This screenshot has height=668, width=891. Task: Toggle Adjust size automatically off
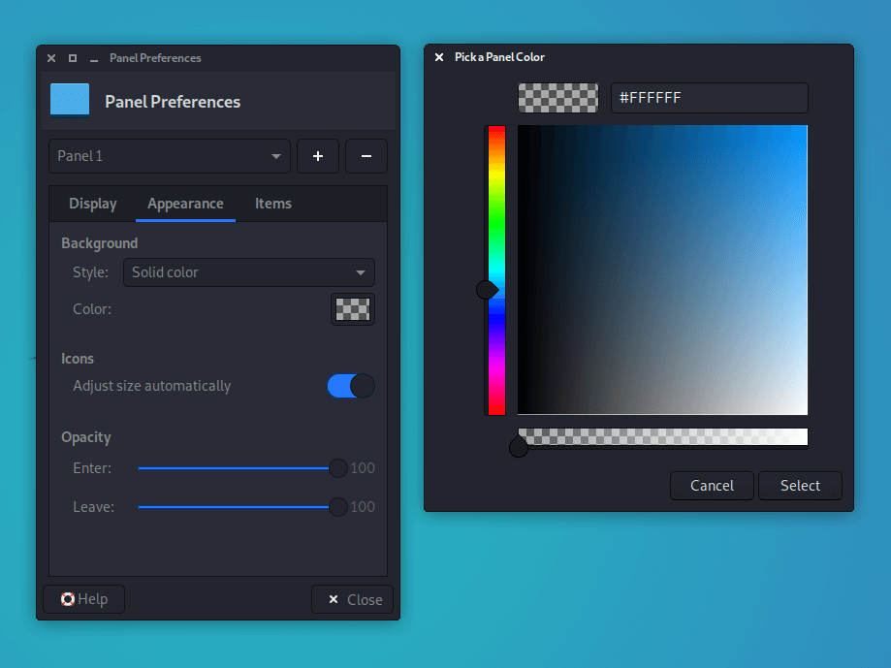click(350, 386)
